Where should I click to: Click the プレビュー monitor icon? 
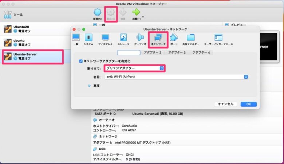[226, 25]
